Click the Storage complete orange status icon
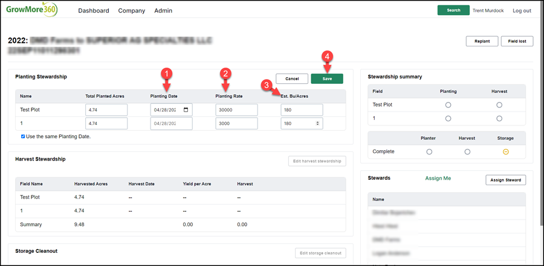The image size is (544, 266). 505,152
